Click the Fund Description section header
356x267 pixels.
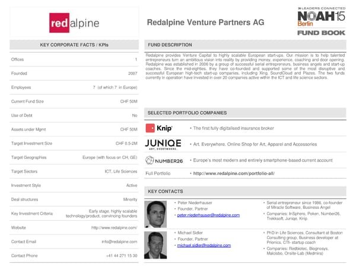(170, 45)
